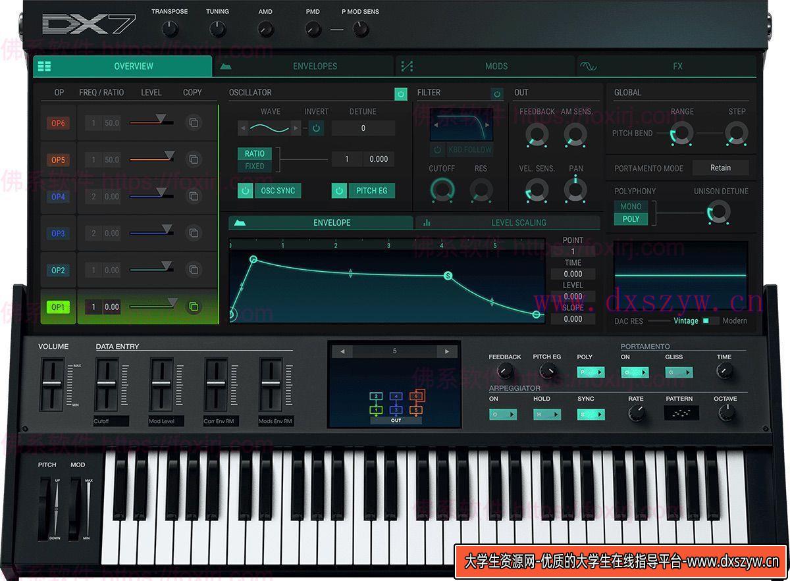Click the OP6 level slider
The height and width of the screenshot is (581, 790).
tap(151, 120)
